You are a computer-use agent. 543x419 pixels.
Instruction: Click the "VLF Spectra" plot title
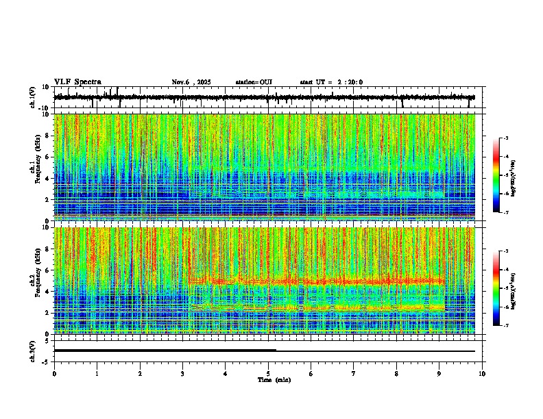77,82
